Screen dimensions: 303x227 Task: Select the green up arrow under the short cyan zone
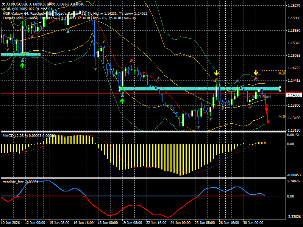click(22, 65)
